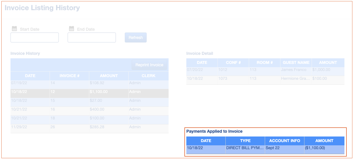Select invoice 14 dated 07/19/22
The width and height of the screenshot is (354, 159).
(90, 83)
